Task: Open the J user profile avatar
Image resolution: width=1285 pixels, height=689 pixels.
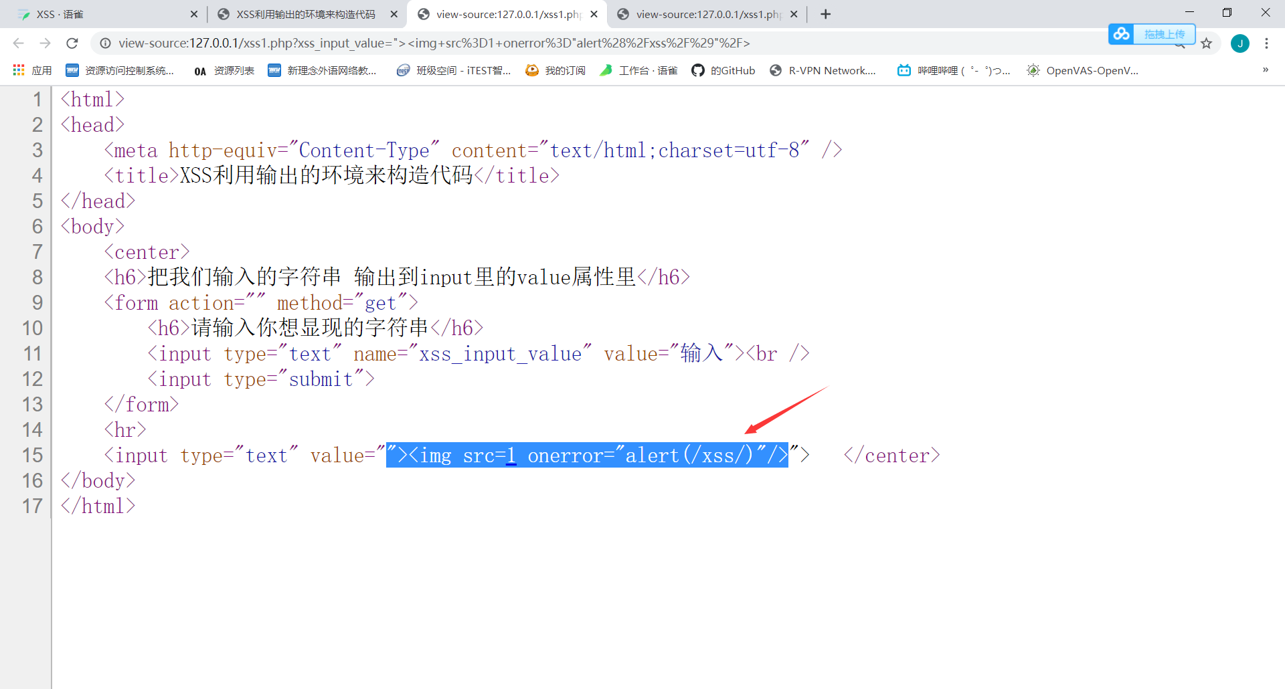Action: point(1239,43)
